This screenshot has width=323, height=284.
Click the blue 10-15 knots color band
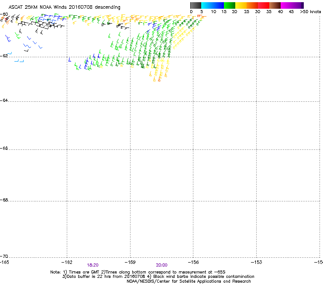218,5
